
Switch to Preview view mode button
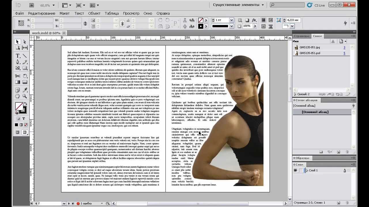pos(25,132)
